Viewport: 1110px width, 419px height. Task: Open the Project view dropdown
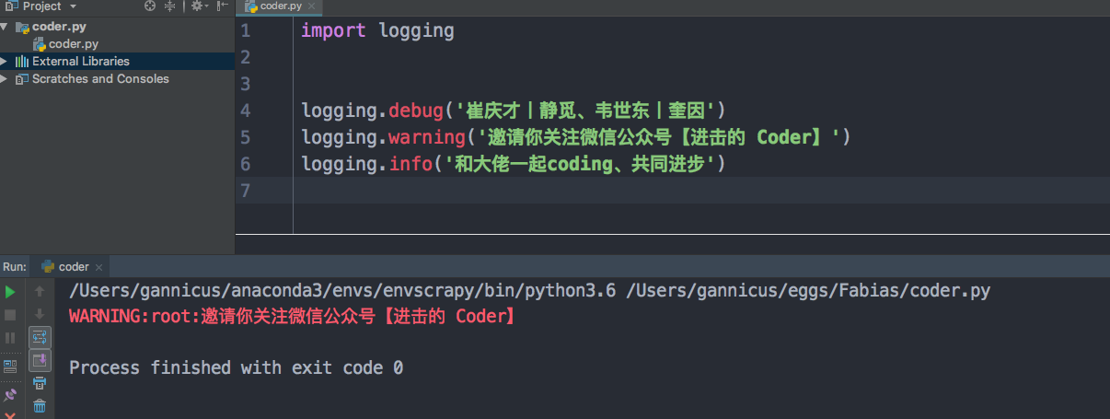[73, 6]
